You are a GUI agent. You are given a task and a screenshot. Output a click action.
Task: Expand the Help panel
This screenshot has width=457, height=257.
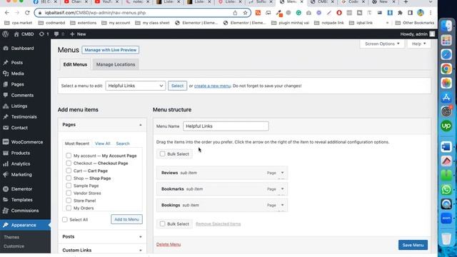419,44
